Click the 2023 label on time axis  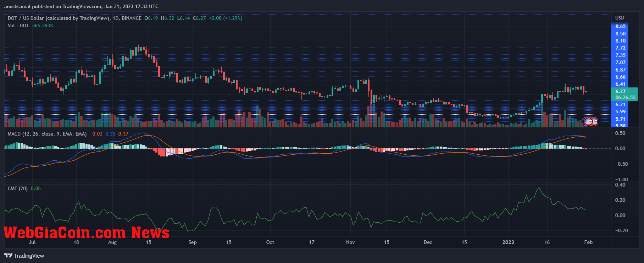(x=508, y=242)
